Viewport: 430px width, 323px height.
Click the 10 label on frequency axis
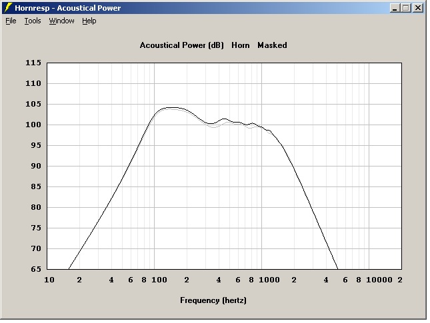49,280
